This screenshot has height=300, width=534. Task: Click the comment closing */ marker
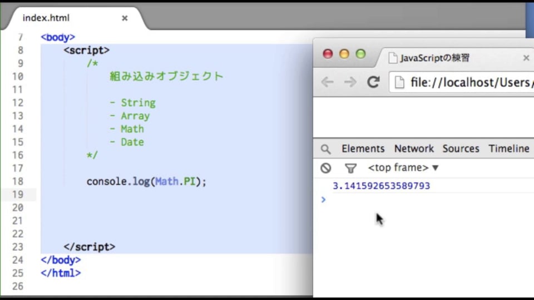[x=92, y=155]
